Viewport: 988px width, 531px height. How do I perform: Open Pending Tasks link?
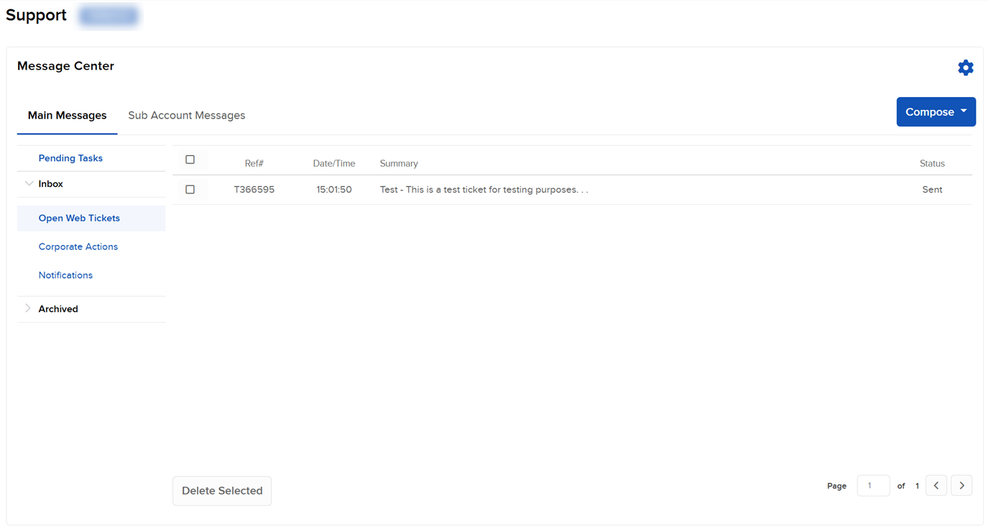pos(70,158)
